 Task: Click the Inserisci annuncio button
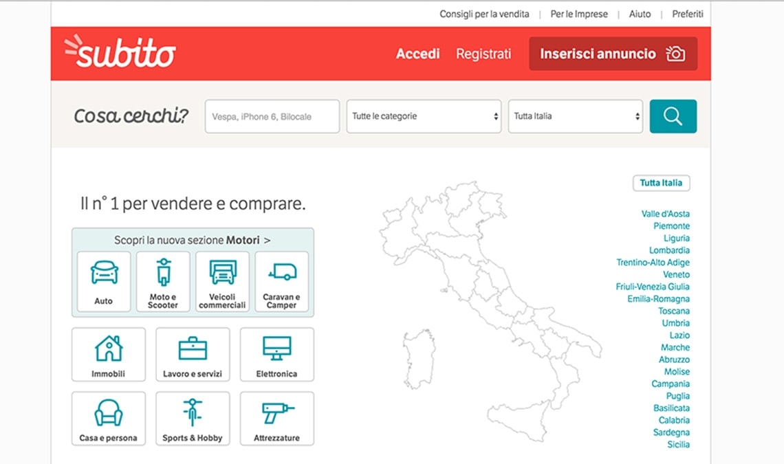613,54
